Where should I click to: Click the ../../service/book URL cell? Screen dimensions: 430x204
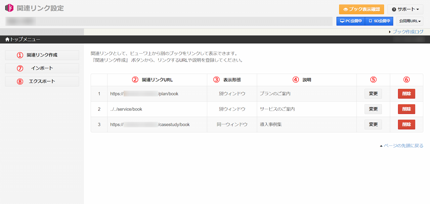pyautogui.click(x=126, y=109)
